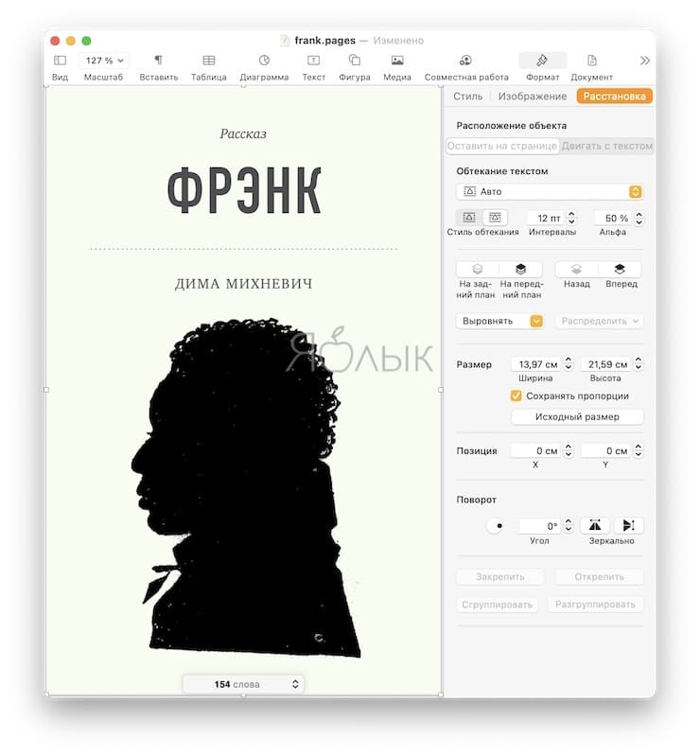This screenshot has width=700, height=756.
Task: Click the frank.pages document title
Action: click(324, 41)
